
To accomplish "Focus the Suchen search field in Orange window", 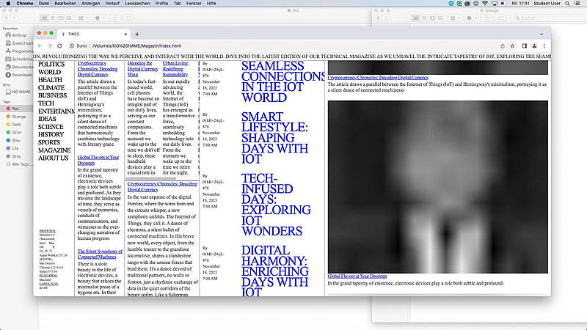I will tap(549, 18).
